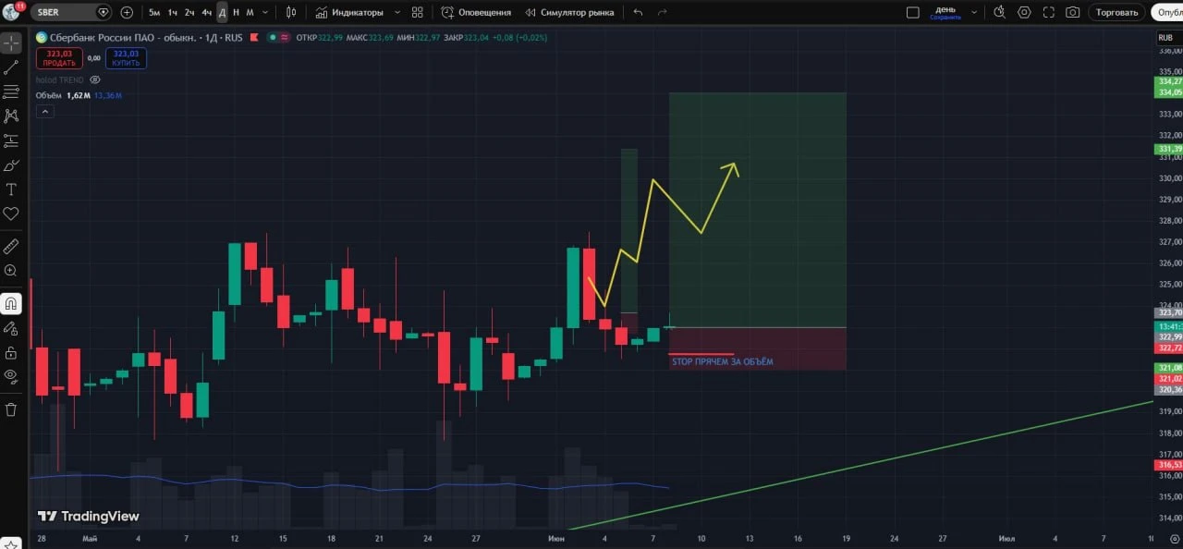The image size is (1183, 549).
Task: Expand the favorite indicators dropdown arrow
Action: (x=398, y=12)
